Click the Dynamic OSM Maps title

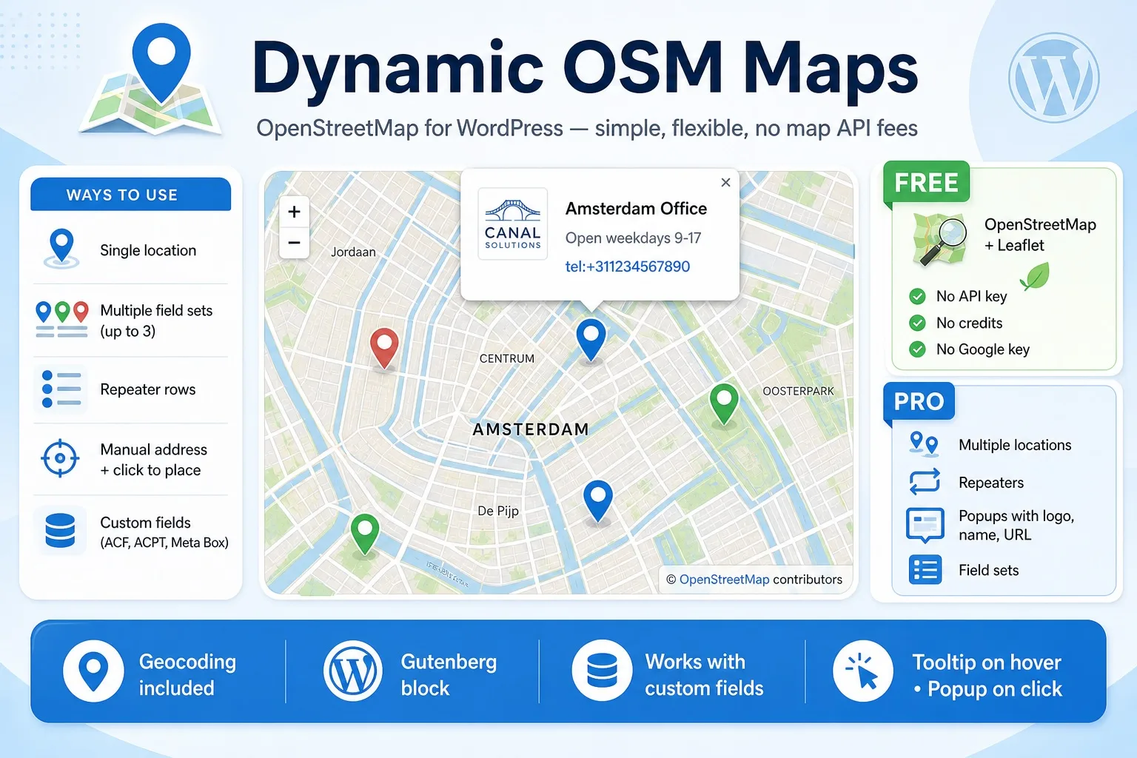coord(585,70)
